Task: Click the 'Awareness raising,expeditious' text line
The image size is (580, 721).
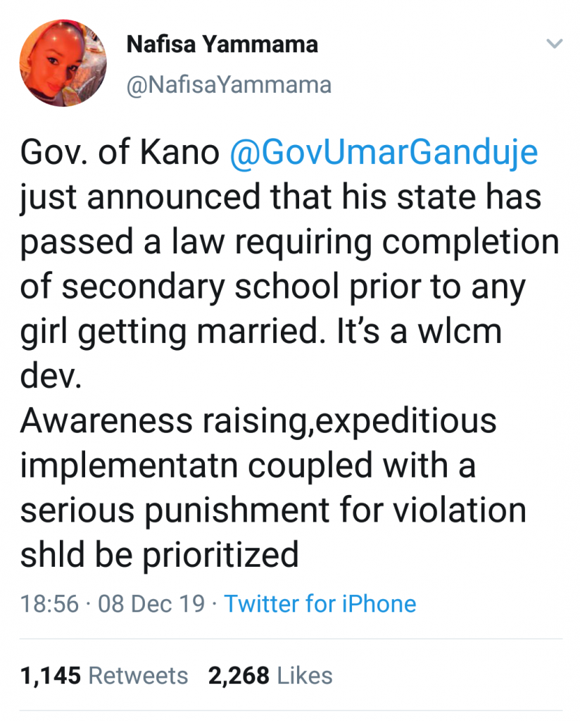Action: coord(258,422)
